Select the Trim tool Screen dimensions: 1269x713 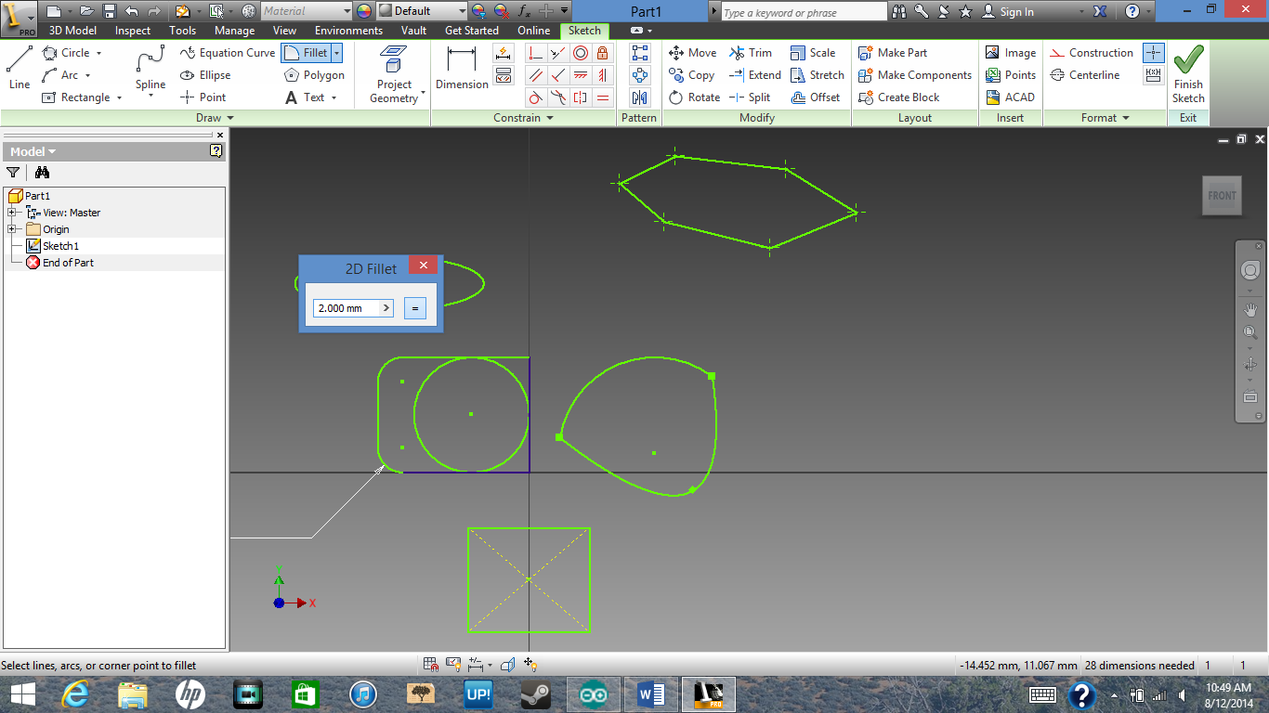752,53
